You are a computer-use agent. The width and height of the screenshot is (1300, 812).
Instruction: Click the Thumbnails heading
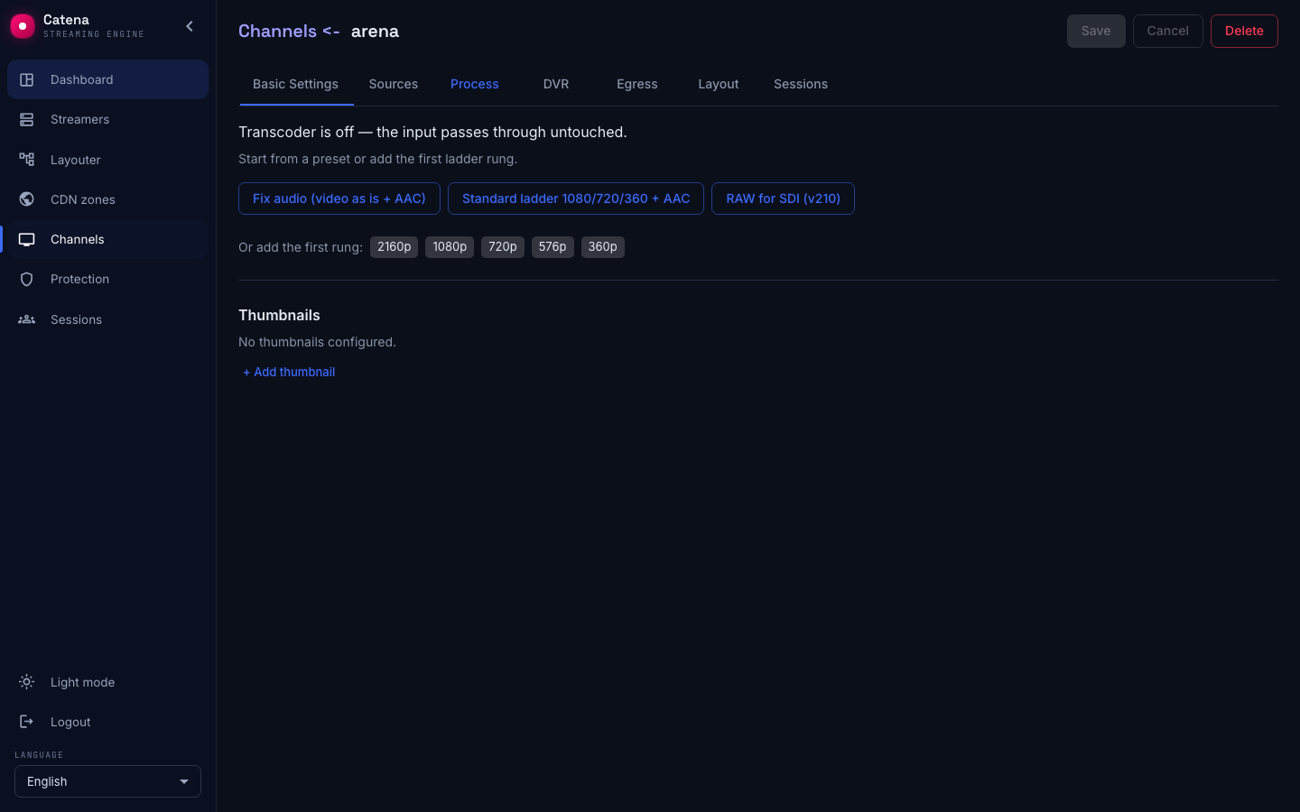point(279,315)
